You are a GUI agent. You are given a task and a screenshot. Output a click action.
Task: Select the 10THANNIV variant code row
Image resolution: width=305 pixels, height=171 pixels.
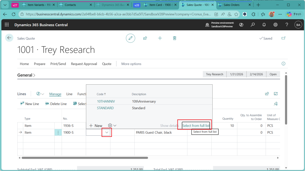point(106,101)
